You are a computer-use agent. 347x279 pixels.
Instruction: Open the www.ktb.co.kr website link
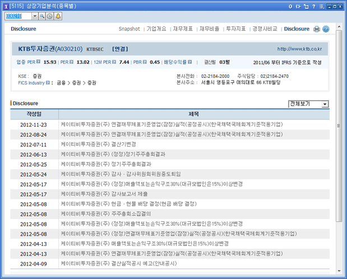303,50
